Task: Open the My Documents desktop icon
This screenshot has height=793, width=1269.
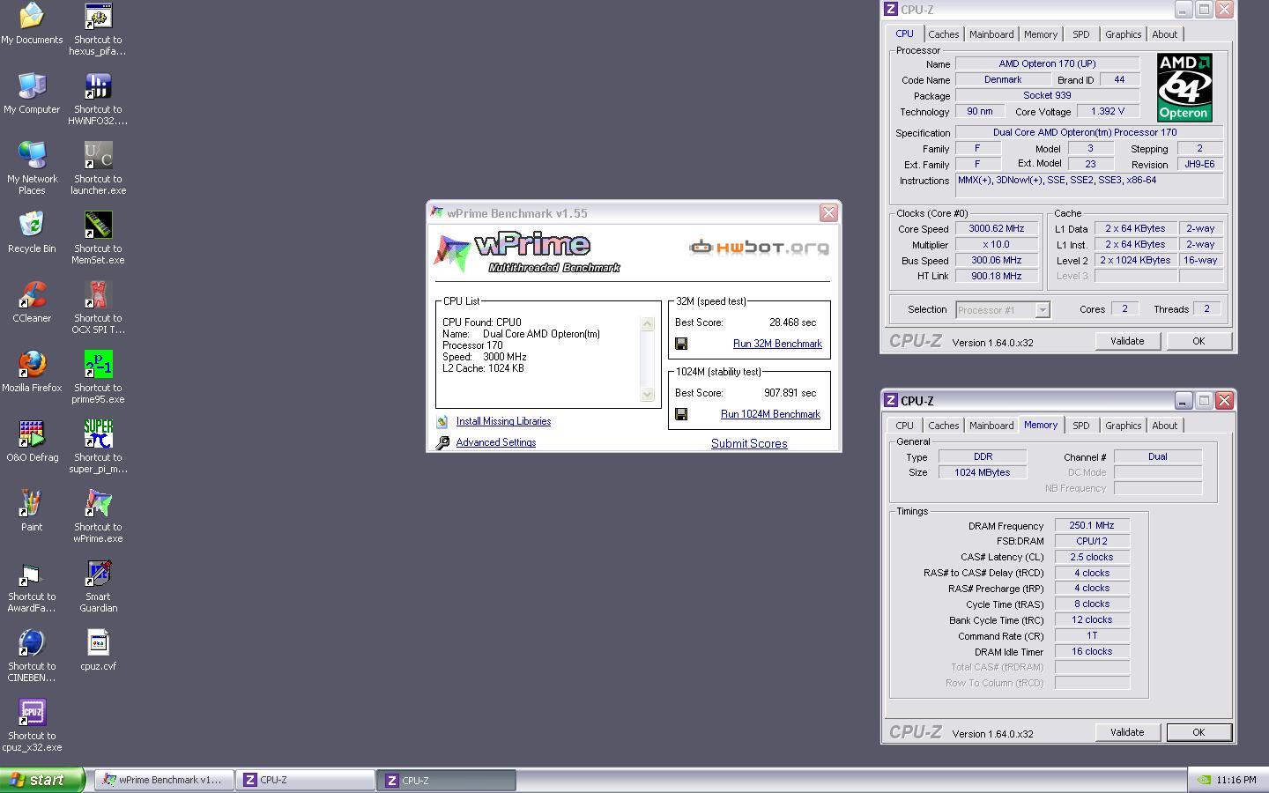Action: click(32, 25)
